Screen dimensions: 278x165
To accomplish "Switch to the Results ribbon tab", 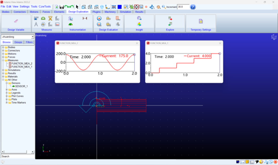I will point(139,12).
